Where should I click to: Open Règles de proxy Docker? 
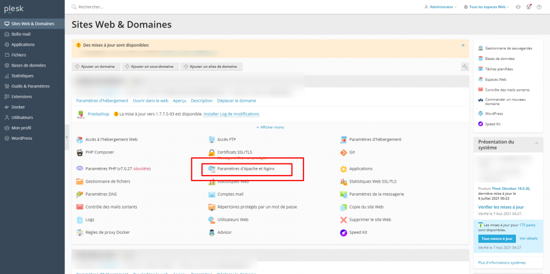click(107, 232)
